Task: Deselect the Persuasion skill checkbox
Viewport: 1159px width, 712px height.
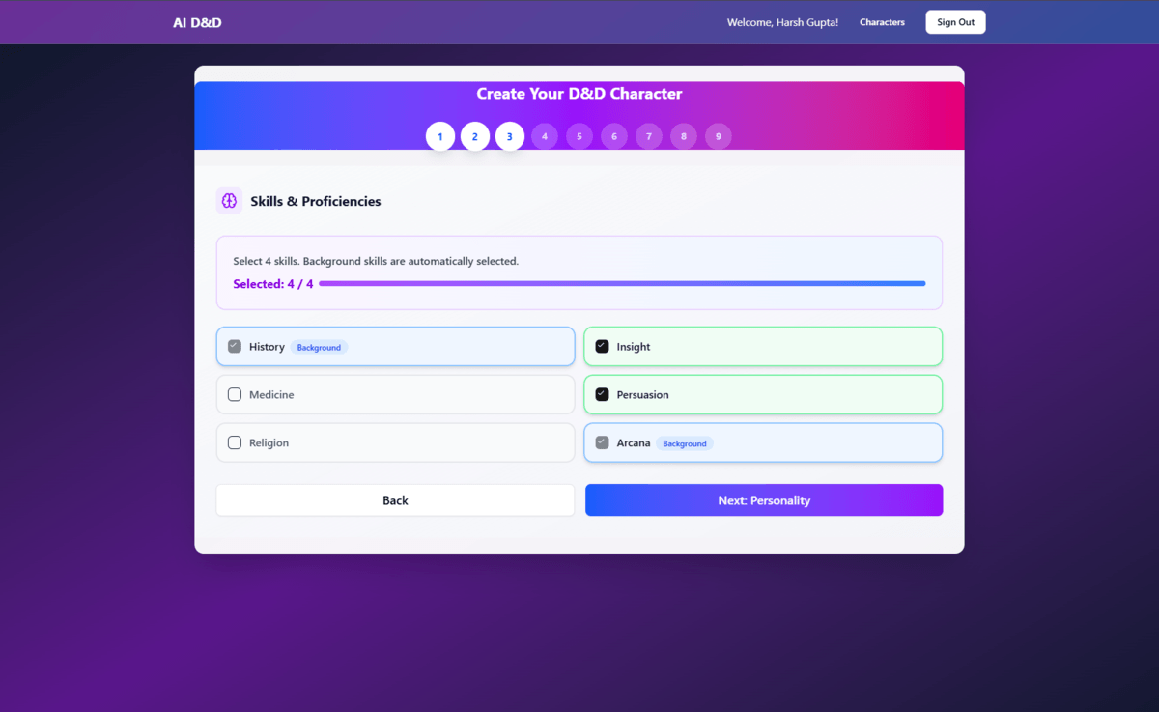Action: 603,394
